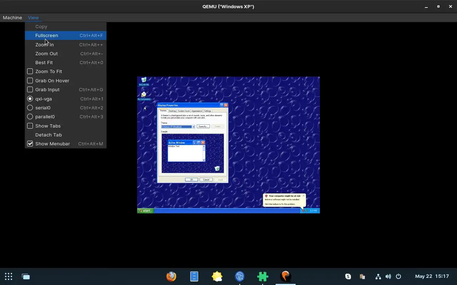Open the power menu icon
457x285 pixels.
398,276
